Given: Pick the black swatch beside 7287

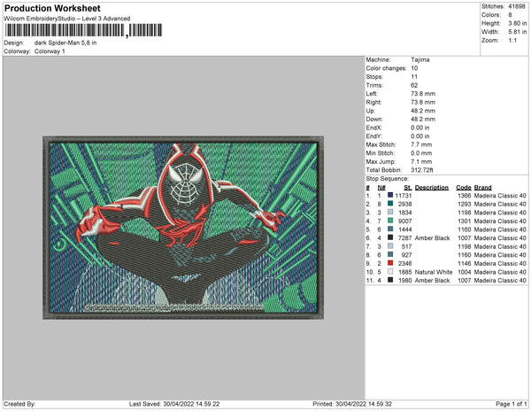Looking at the screenshot, I should (x=390, y=237).
